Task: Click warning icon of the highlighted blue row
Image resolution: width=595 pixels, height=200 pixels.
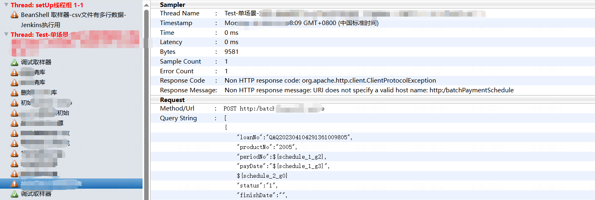Action: pos(14,184)
